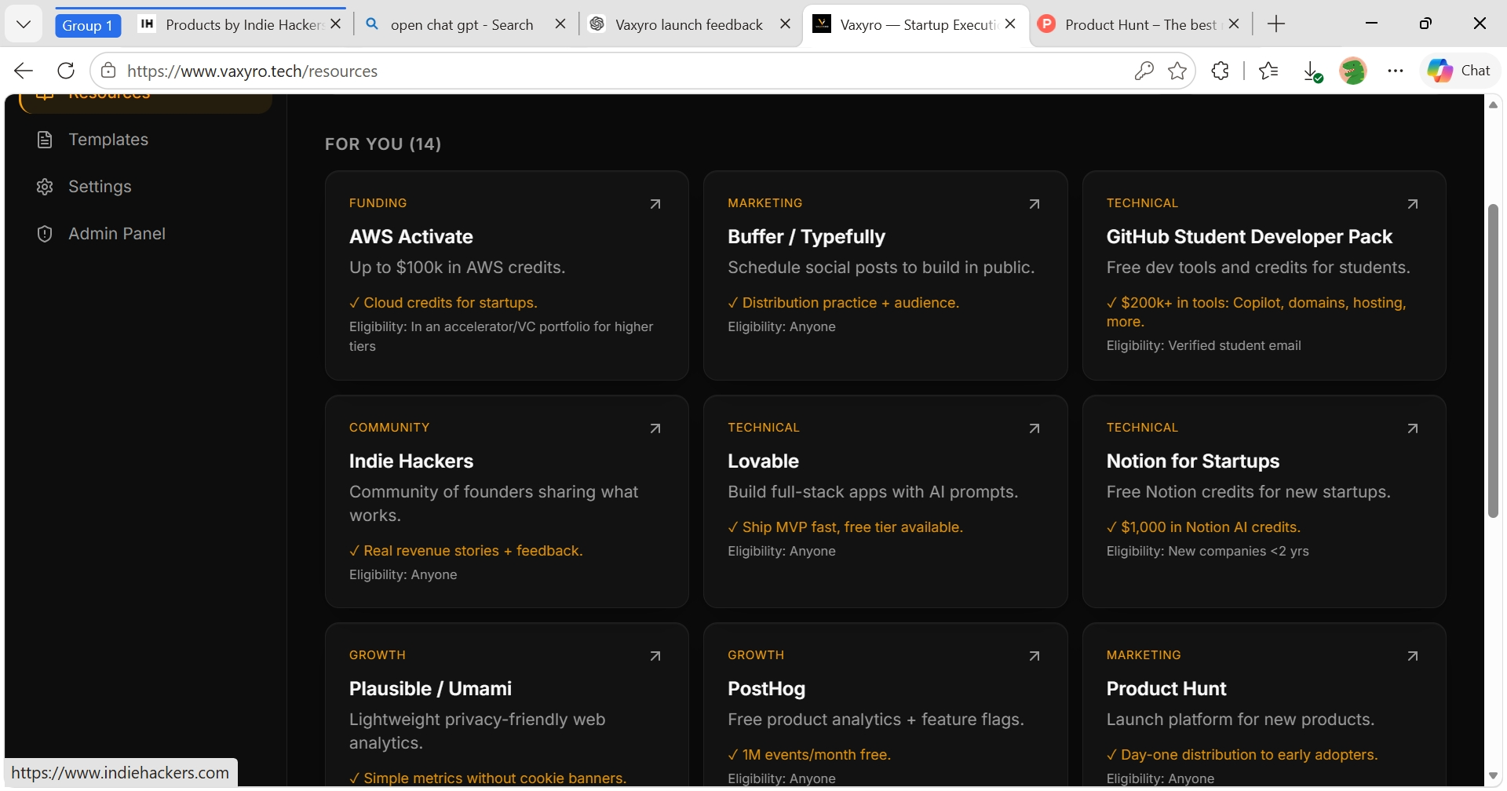This screenshot has height=791, width=1507.
Task: Open Settings in the sidebar
Action: [146, 187]
